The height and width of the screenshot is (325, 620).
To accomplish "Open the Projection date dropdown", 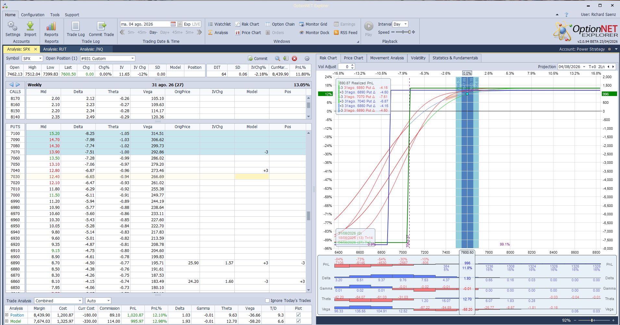I will click(584, 66).
